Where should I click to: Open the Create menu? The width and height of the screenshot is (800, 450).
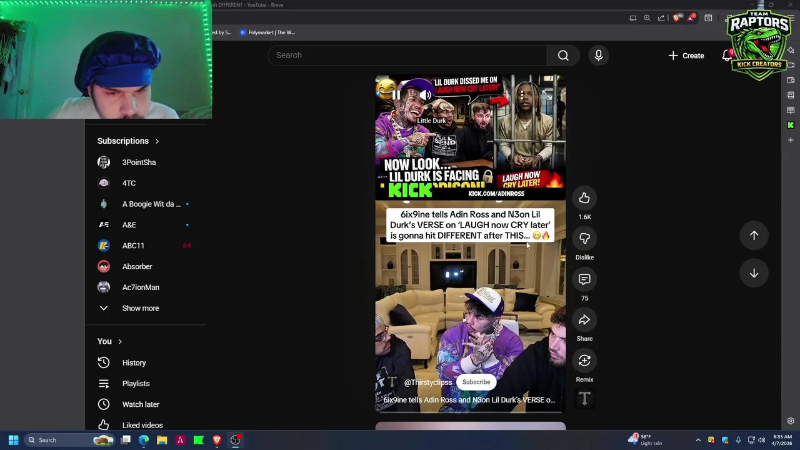point(686,56)
